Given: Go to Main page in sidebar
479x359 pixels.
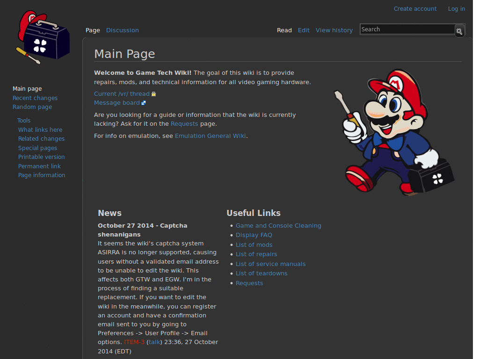Looking at the screenshot, I should pos(27,89).
